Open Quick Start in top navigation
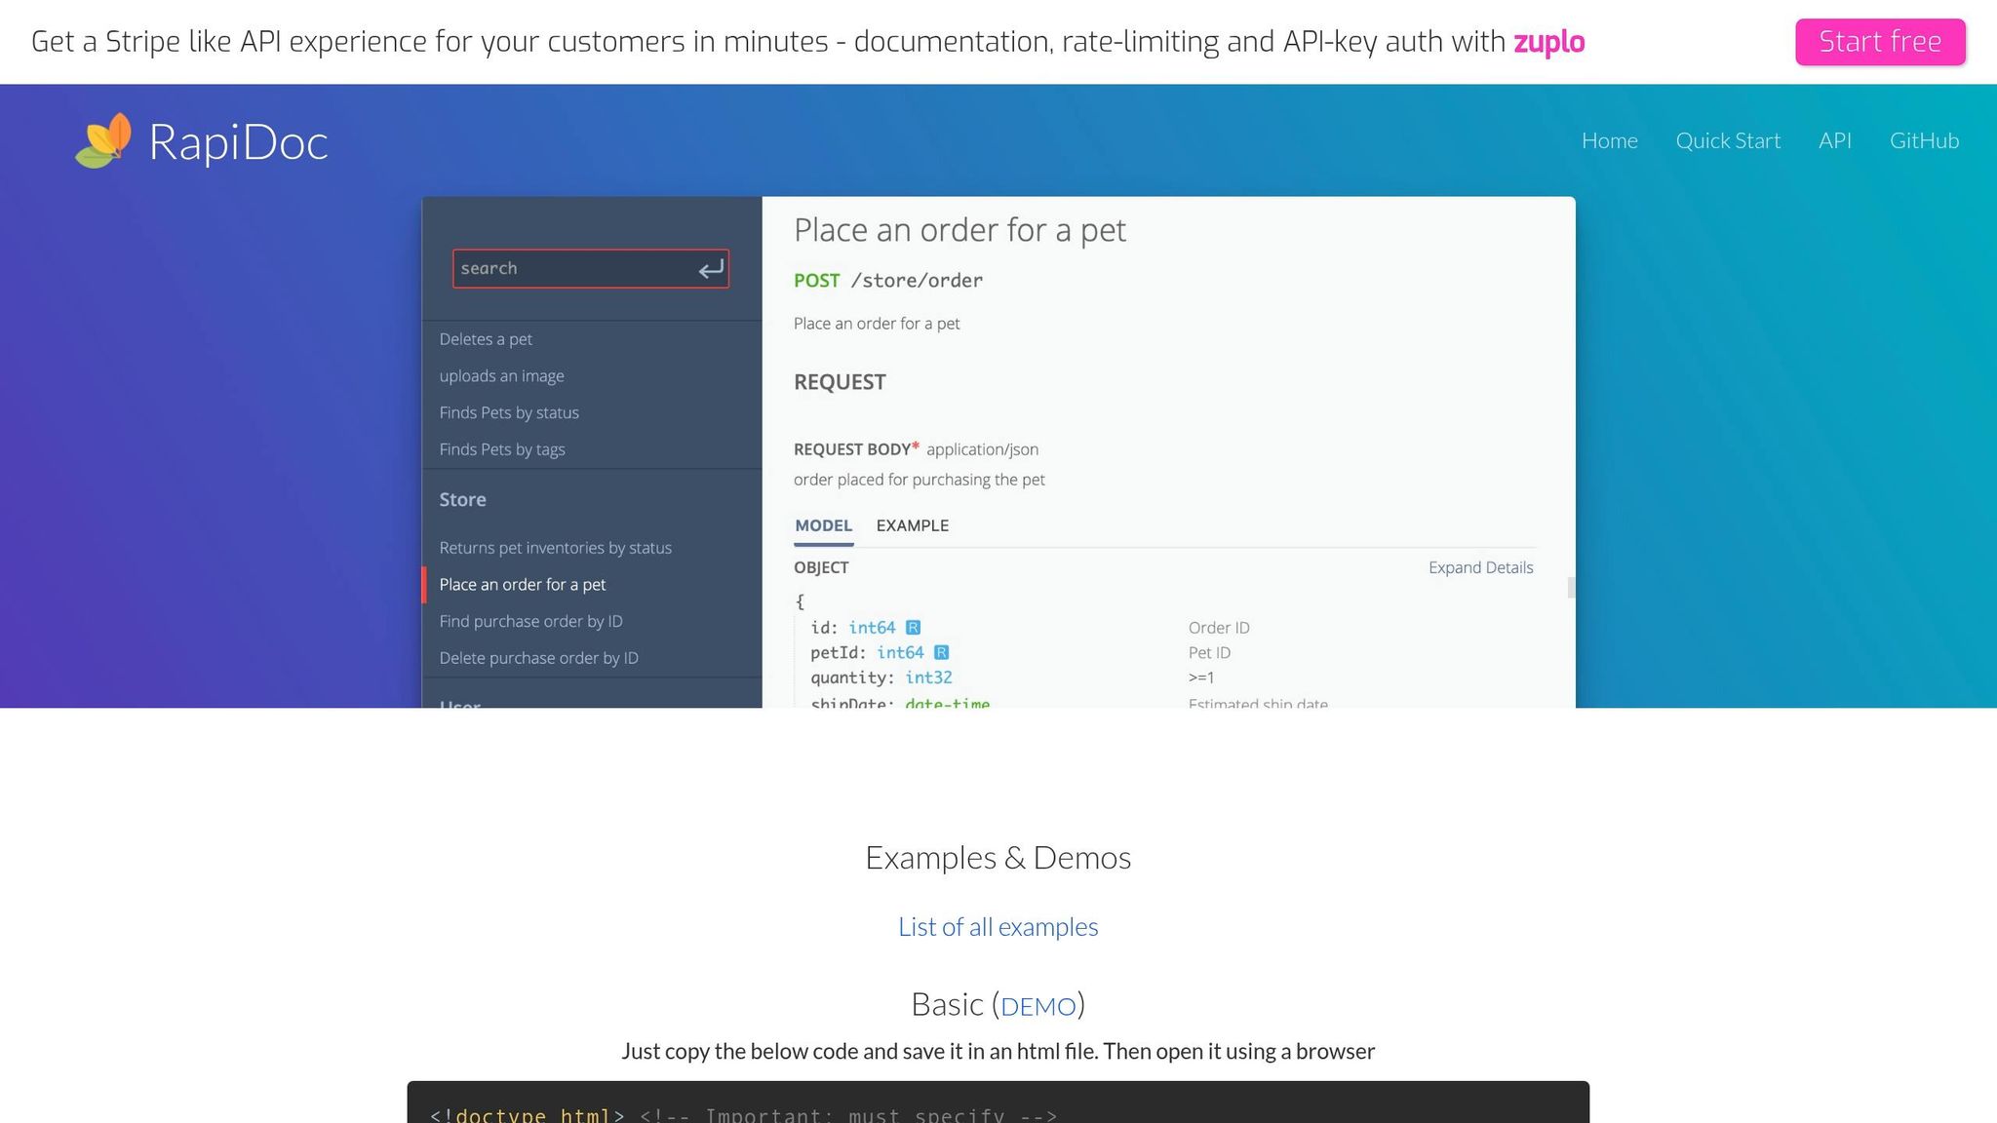Screen dimensions: 1997x1123 1728,140
